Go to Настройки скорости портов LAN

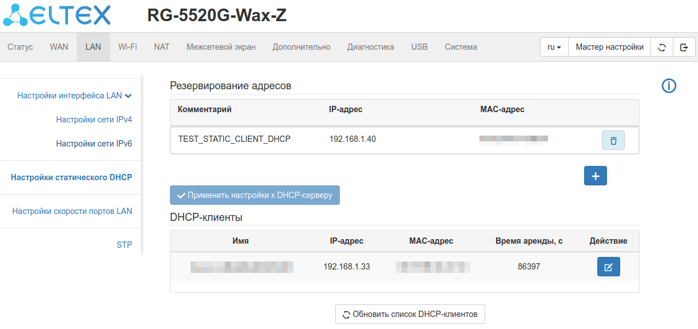click(x=72, y=211)
